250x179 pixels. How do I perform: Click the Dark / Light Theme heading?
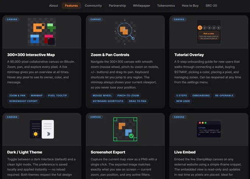point(25,152)
